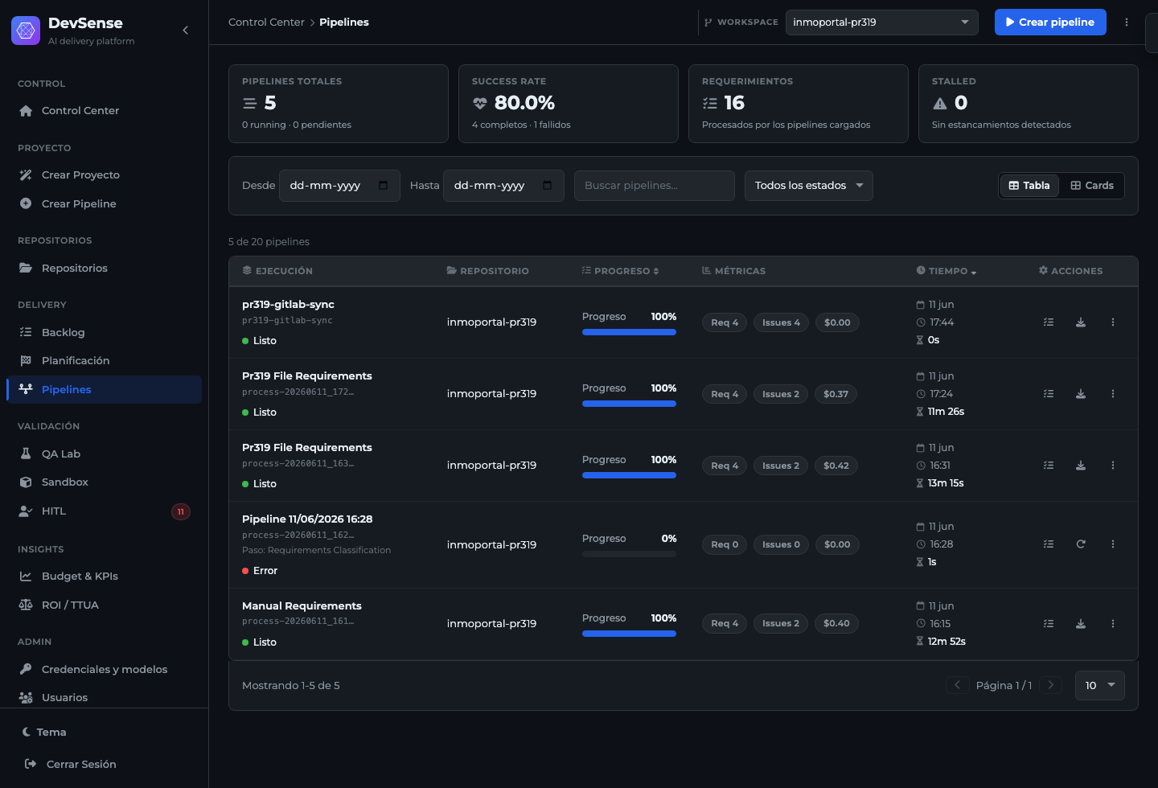This screenshot has height=788, width=1158.
Task: Click the Crear pipeline button
Action: pyautogui.click(x=1050, y=23)
